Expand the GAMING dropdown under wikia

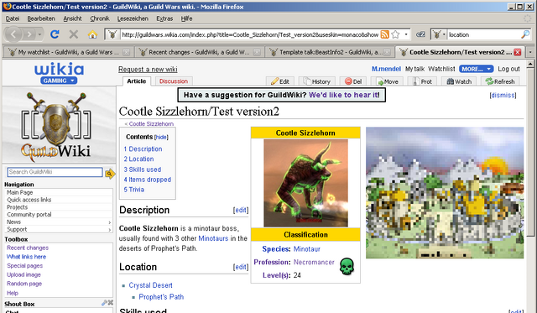(59, 81)
